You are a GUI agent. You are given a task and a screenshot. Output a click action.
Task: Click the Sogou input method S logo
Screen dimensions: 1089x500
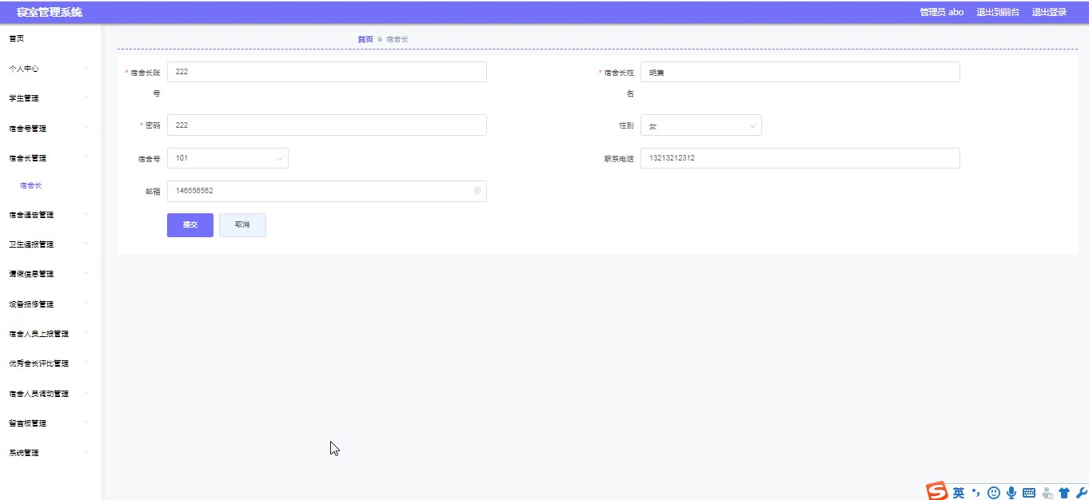pyautogui.click(x=937, y=492)
